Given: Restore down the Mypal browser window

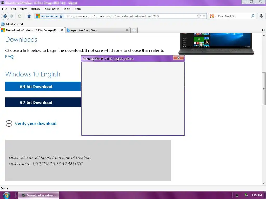Looking at the screenshot, I should coord(251,2).
